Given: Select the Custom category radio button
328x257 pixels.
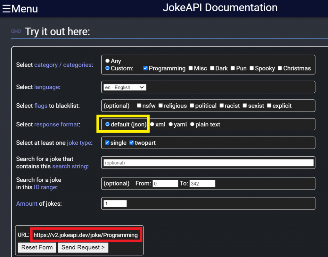Looking at the screenshot, I should pos(107,68).
